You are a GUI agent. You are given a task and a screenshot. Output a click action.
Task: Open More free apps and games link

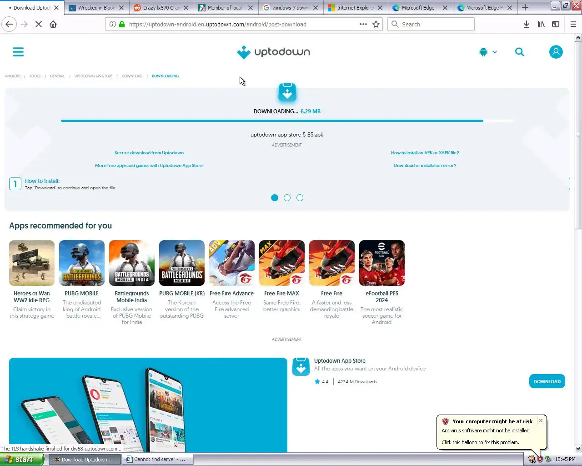(x=149, y=166)
